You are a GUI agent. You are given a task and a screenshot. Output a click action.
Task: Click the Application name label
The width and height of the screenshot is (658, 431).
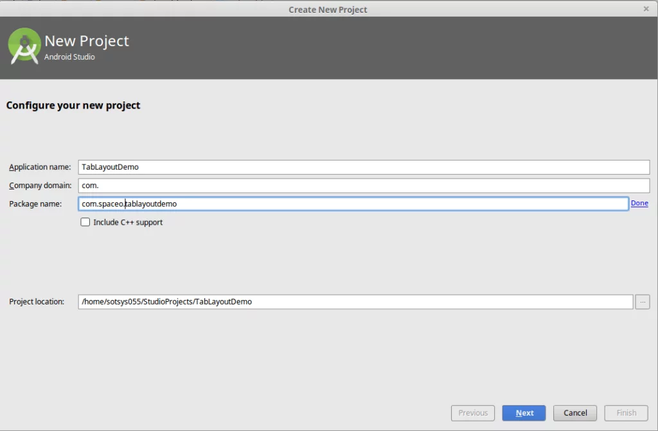pos(40,167)
